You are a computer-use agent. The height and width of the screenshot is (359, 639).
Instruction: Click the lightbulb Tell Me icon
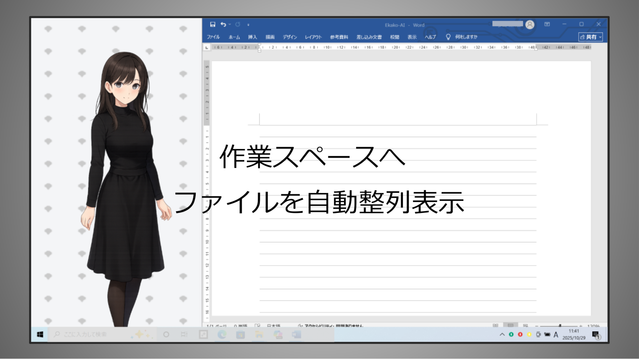(x=448, y=37)
